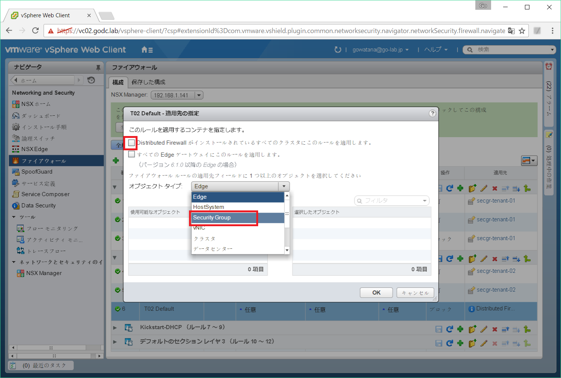The height and width of the screenshot is (378, 561).
Task: Open the フィルタ options dropdown arrow
Action: pyautogui.click(x=425, y=201)
